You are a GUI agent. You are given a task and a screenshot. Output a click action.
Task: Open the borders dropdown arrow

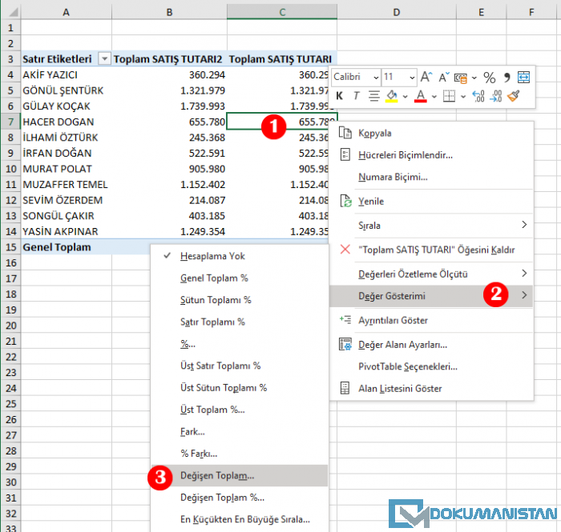(x=463, y=97)
